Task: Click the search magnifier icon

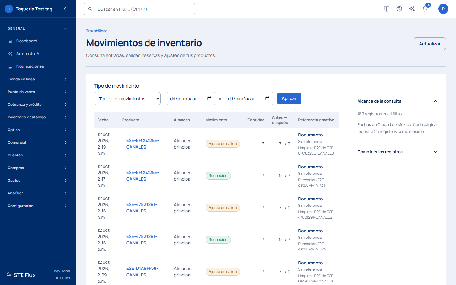Action: (90, 9)
